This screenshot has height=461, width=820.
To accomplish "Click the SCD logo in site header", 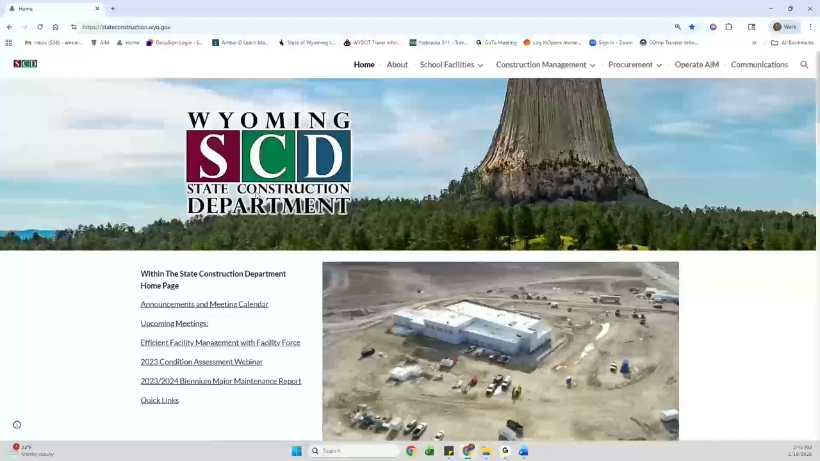I will tap(26, 64).
